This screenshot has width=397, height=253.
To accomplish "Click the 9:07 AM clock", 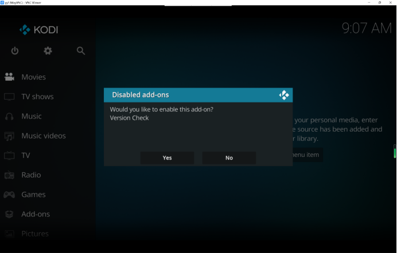I will 367,28.
